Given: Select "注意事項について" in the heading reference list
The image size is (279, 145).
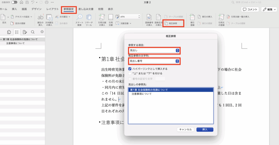Looking at the screenshot, I should click(141, 94).
